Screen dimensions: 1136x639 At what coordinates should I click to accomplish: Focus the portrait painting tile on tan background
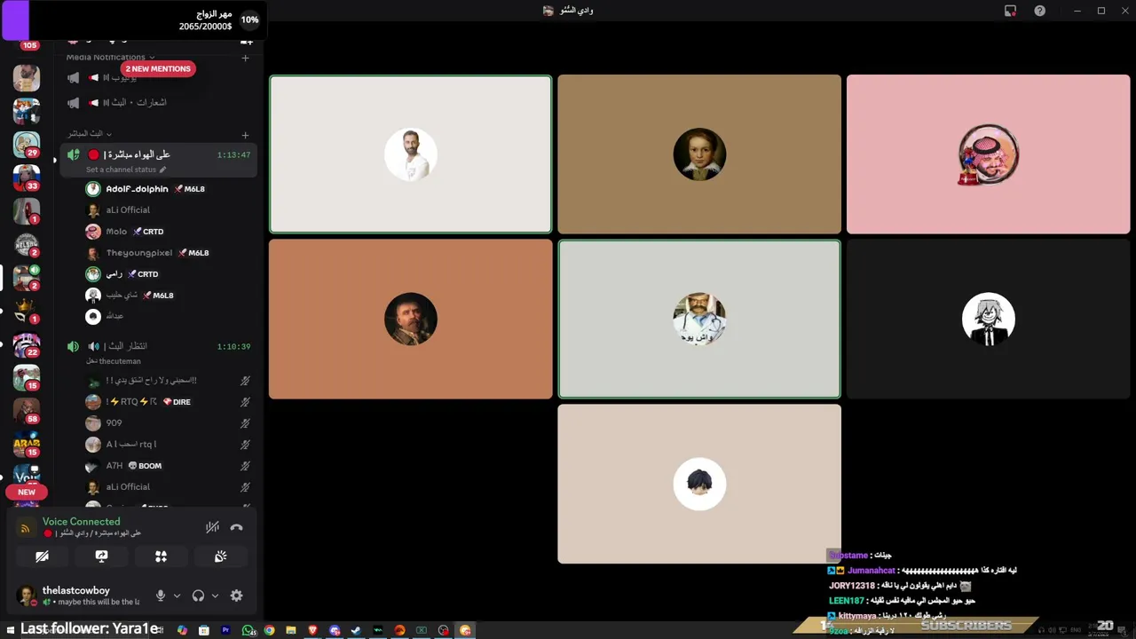(699, 154)
